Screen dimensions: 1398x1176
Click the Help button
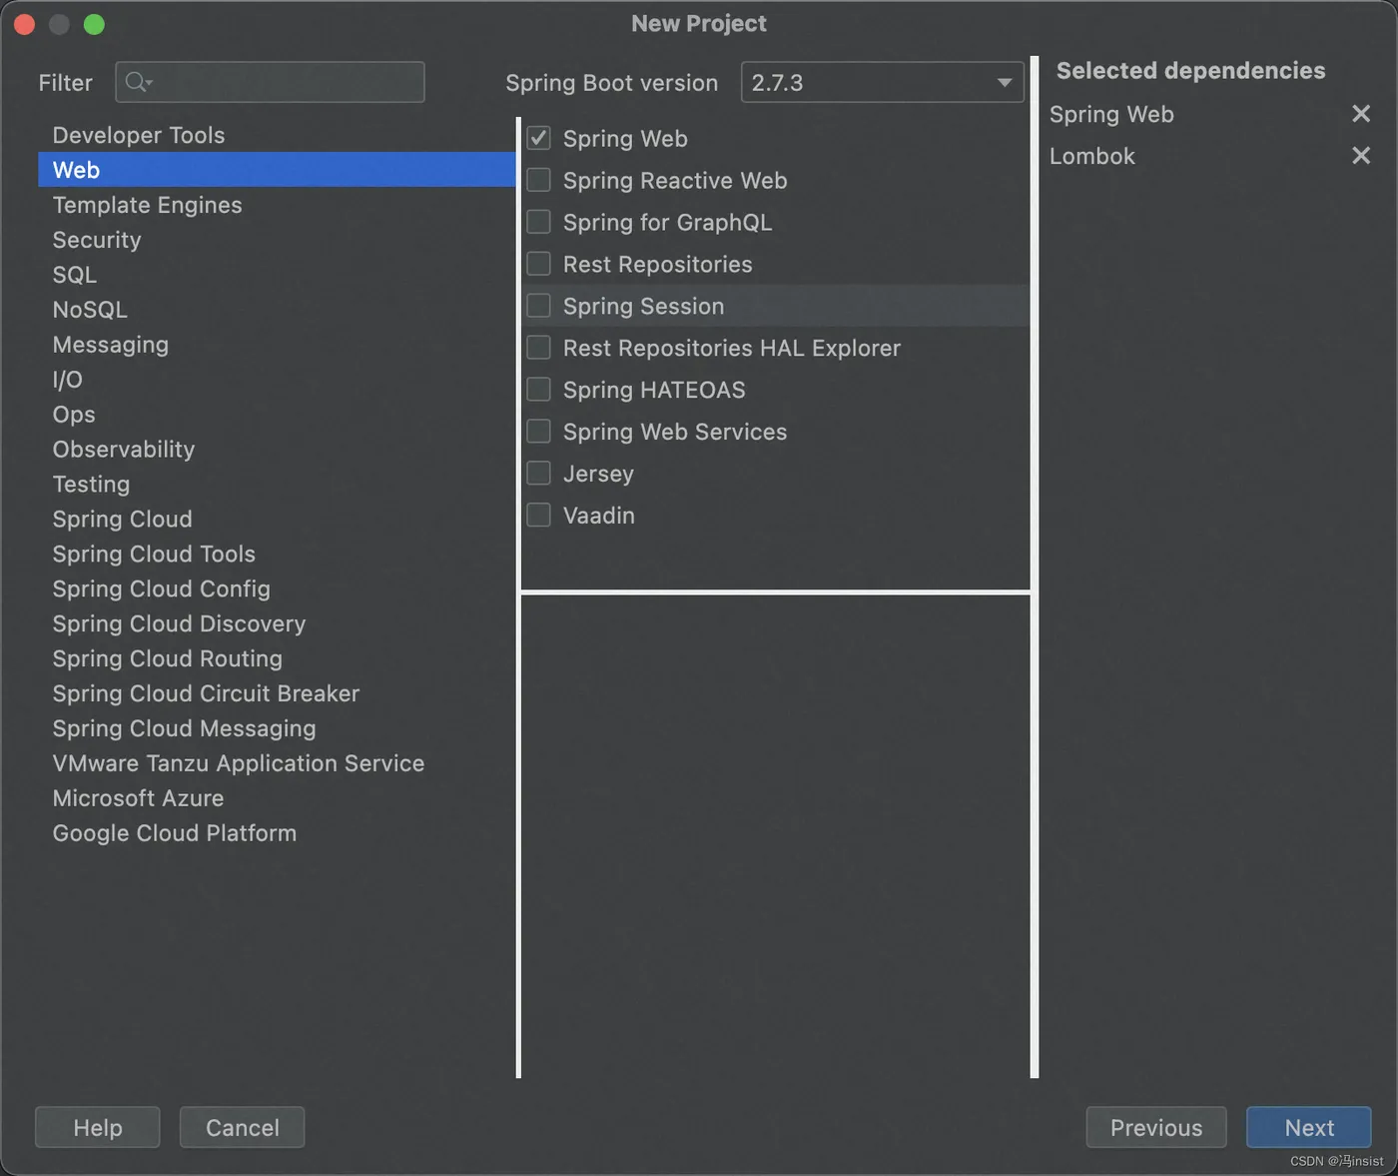98,1128
